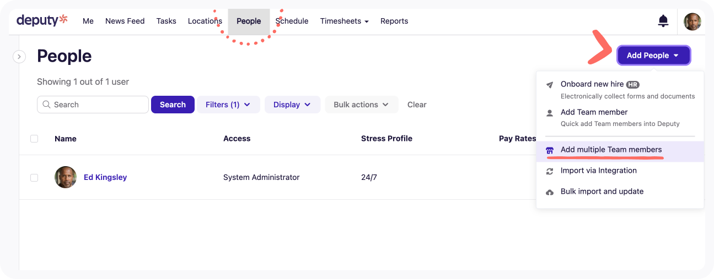This screenshot has height=279, width=714.
Task: Click the Access column header
Action: coord(237,139)
